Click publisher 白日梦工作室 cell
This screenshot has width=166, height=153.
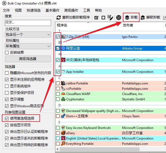pyautogui.click(x=132, y=133)
